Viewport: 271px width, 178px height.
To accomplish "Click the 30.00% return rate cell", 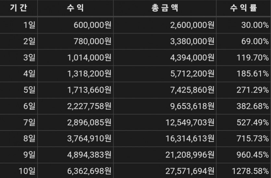I will pyautogui.click(x=254, y=25).
